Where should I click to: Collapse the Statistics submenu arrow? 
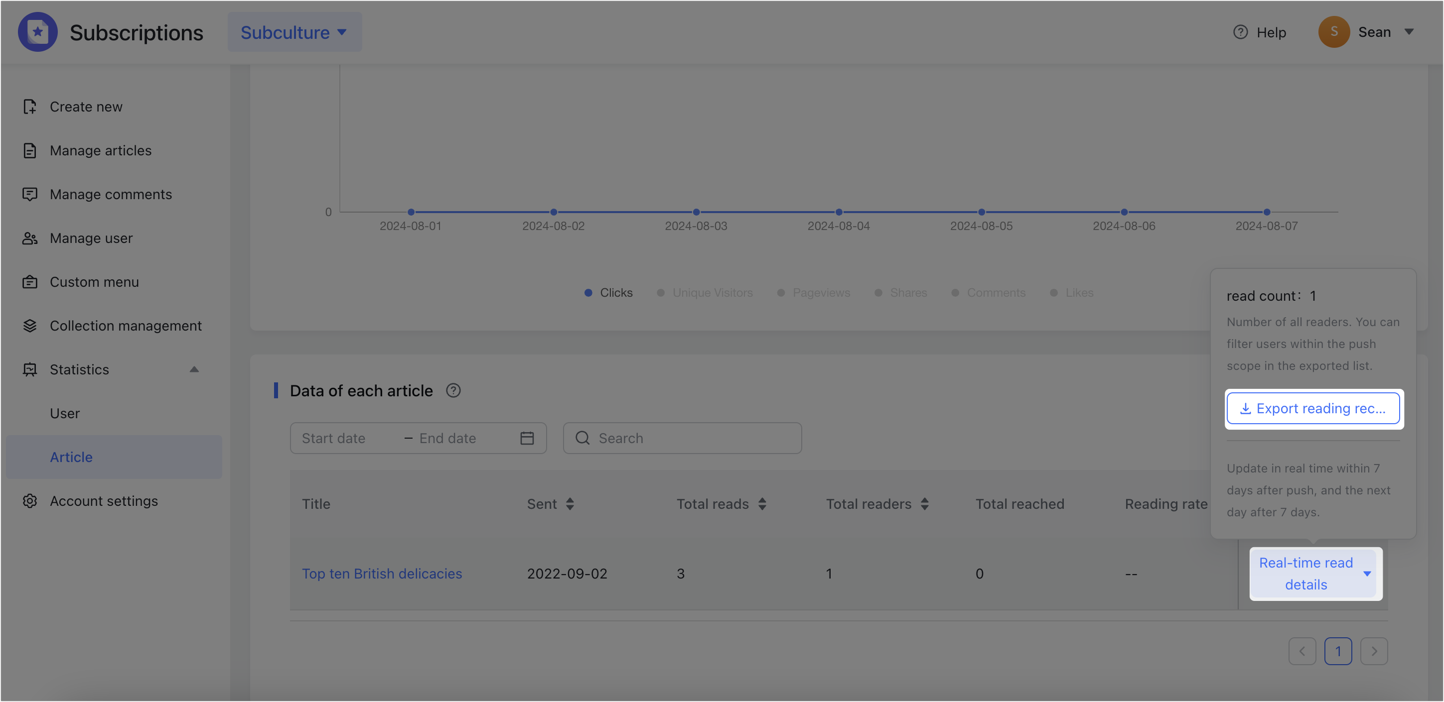point(194,369)
